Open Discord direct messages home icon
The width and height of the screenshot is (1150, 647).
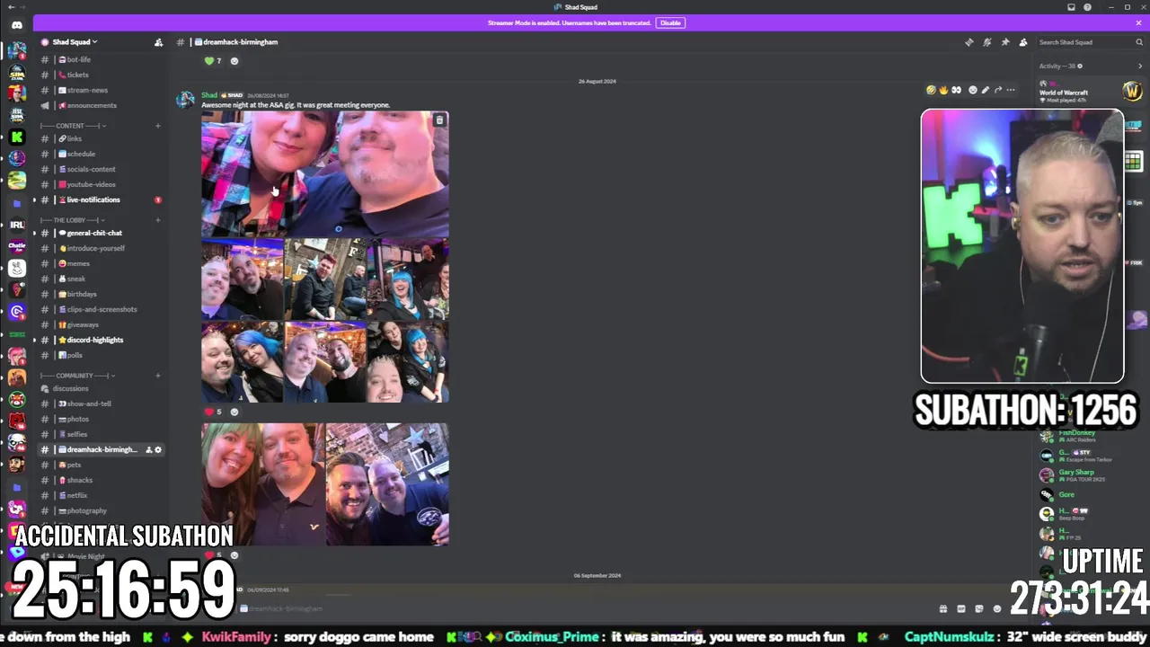tap(16, 25)
